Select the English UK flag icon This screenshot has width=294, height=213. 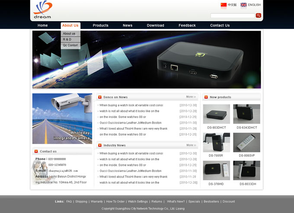tap(243, 5)
